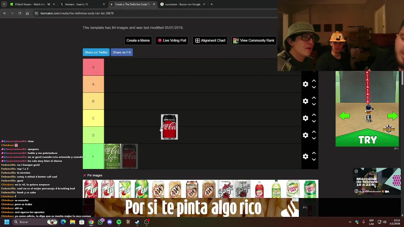Close the therians Search X tab
Viewport: 404px width, 227px height.
104,4
